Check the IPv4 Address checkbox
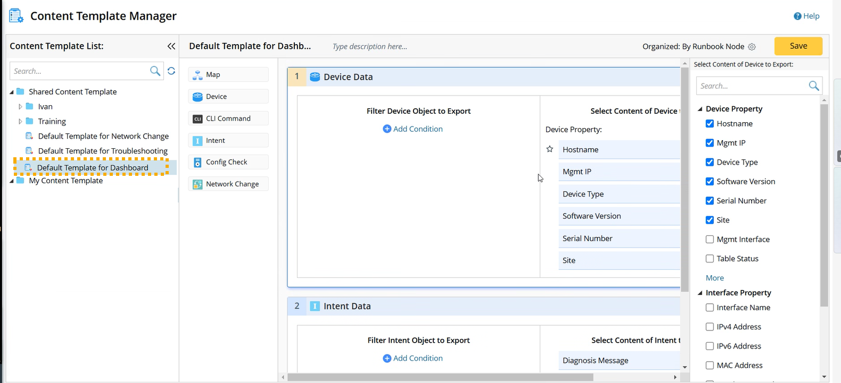Viewport: 841px width, 383px height. point(710,327)
